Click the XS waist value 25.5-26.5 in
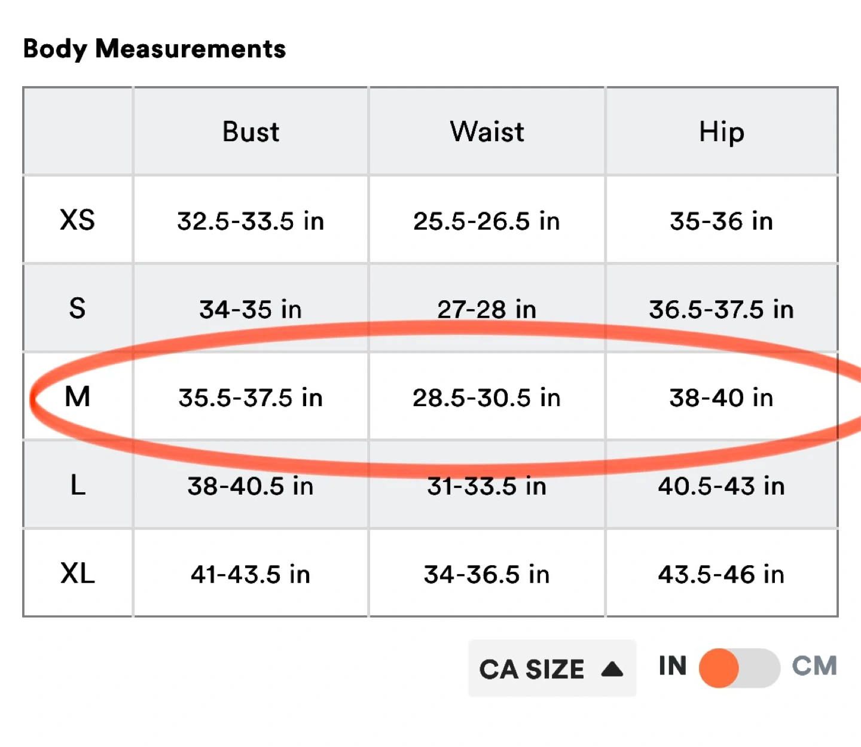861x747 pixels. pos(487,221)
